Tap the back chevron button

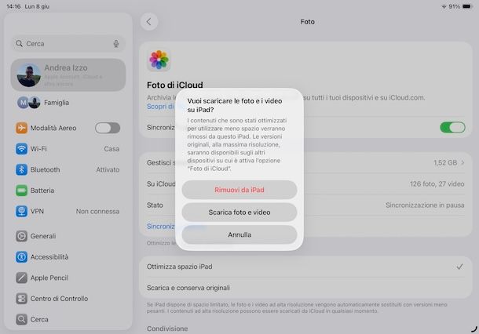(149, 22)
